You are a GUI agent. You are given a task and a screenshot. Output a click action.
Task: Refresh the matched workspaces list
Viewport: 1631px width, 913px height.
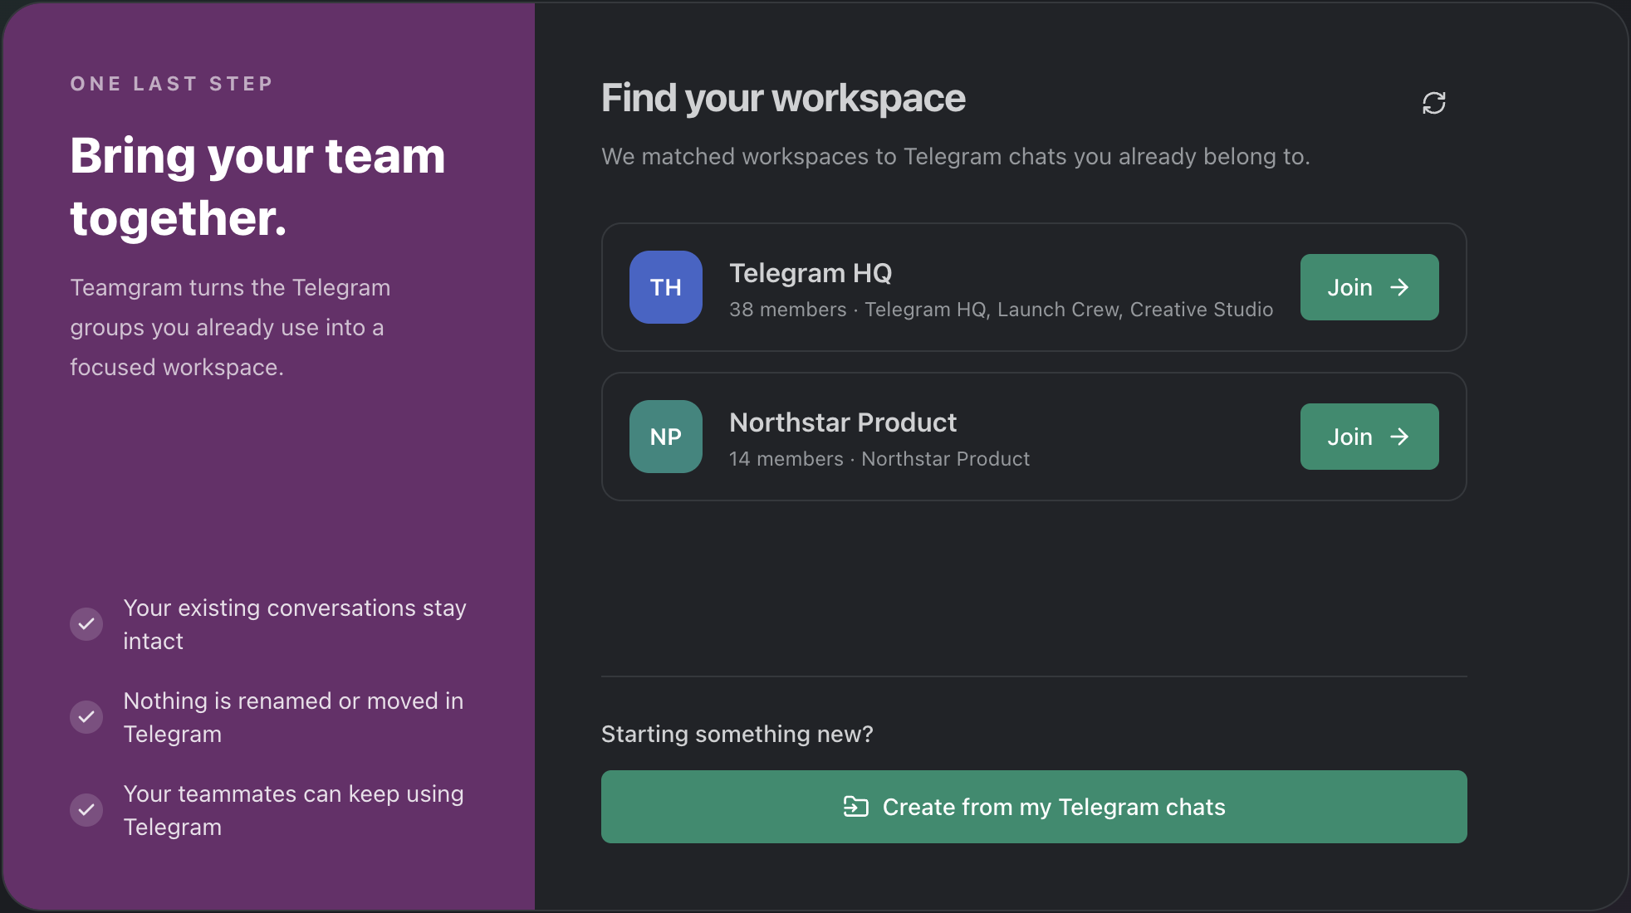click(1434, 103)
